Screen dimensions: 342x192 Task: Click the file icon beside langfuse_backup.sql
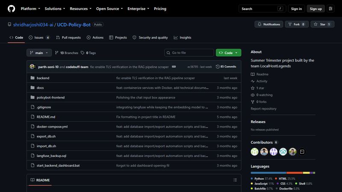click(32, 155)
